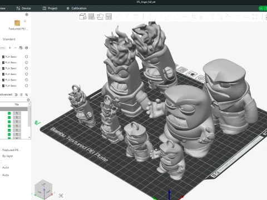The image size is (267, 200).
Task: Open filament settings gear beside sync icon
Action: pyautogui.click(x=27, y=48)
